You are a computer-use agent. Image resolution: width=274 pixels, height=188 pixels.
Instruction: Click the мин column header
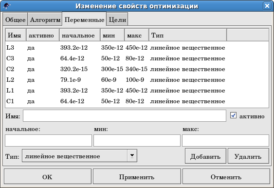pos(112,35)
